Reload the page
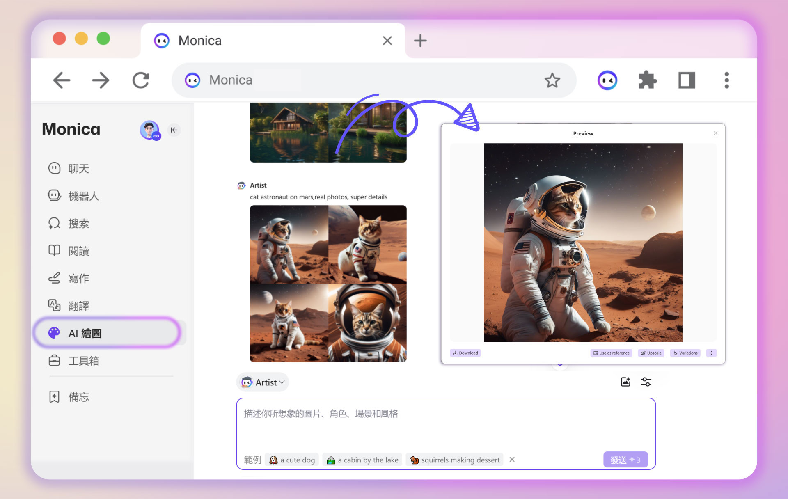The height and width of the screenshot is (499, 788). tap(141, 80)
